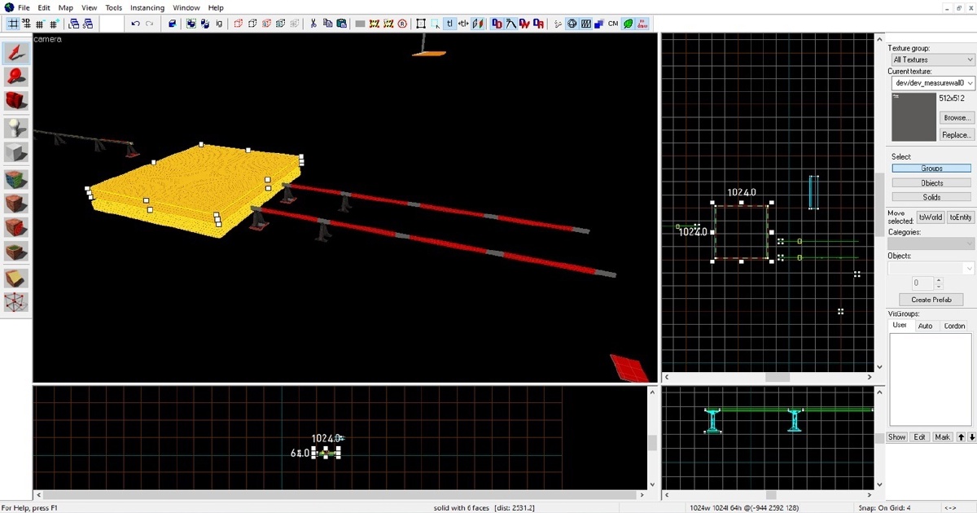
Task: Toggle the 2D grid display button
Action: pos(13,24)
